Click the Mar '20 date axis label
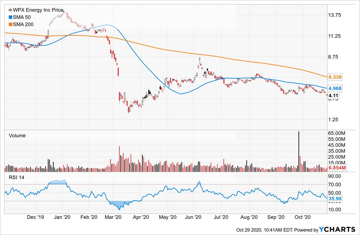 pos(113,217)
